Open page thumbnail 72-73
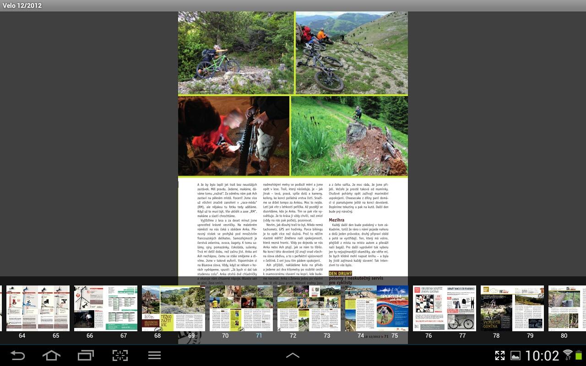 pyautogui.click(x=309, y=308)
